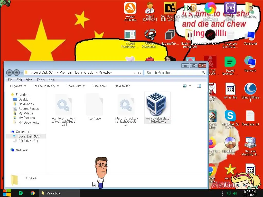
Task: Open the Computer desktop icon
Action: point(250,38)
